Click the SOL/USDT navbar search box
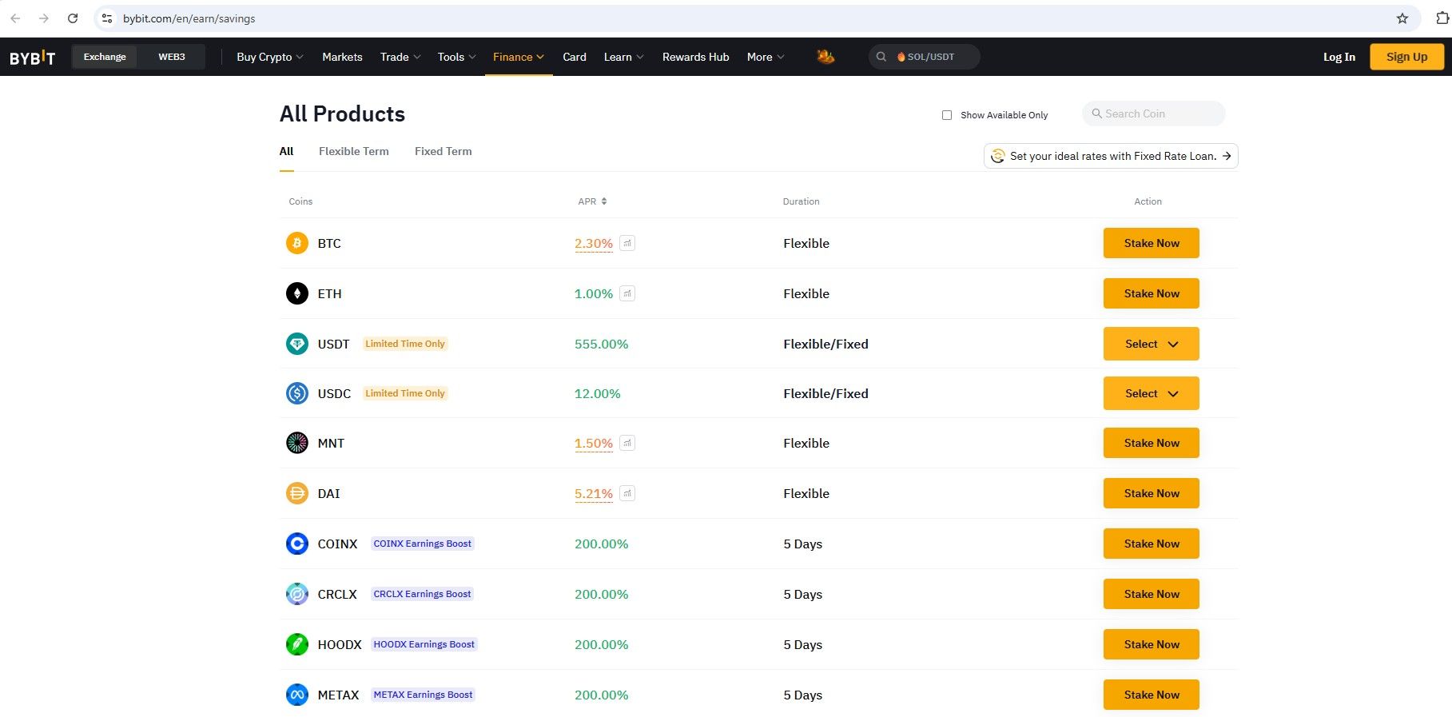 coord(924,57)
